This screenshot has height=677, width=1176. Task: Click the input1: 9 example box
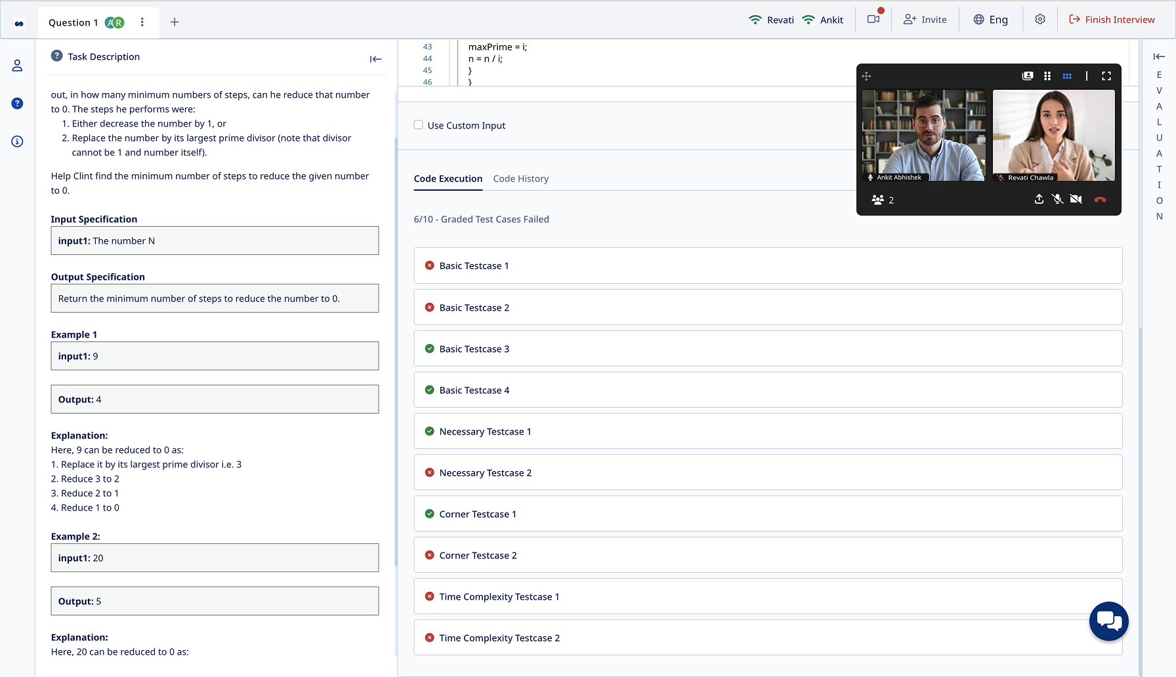215,356
